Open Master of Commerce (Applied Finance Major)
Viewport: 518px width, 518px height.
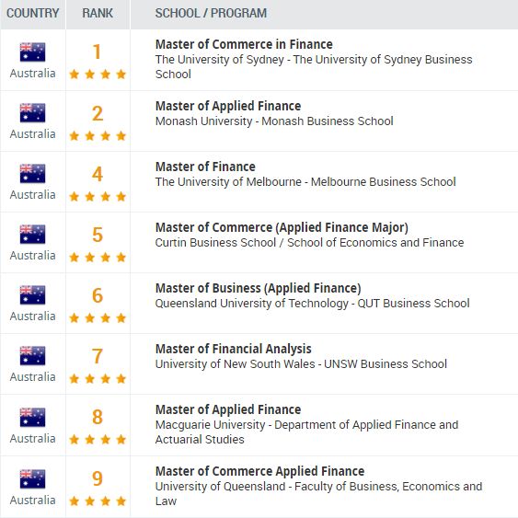click(282, 227)
